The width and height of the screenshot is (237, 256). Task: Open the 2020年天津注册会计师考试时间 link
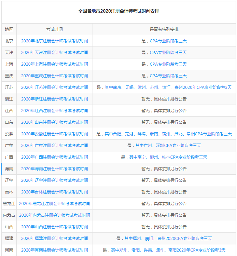pos(54,53)
